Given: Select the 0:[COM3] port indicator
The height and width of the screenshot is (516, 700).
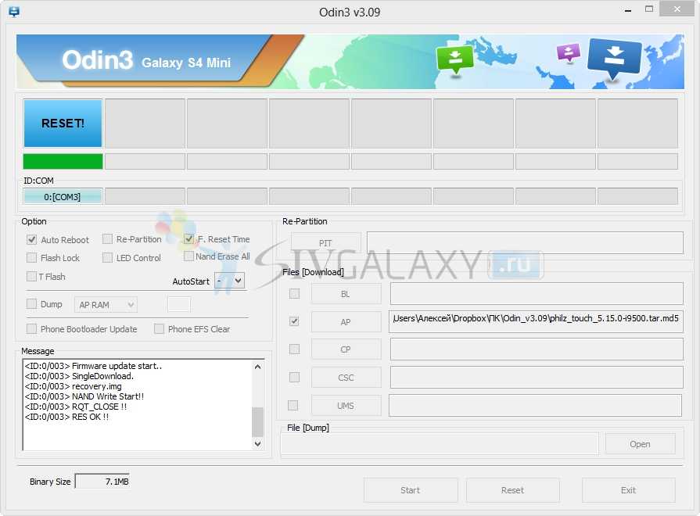Looking at the screenshot, I should [x=63, y=196].
